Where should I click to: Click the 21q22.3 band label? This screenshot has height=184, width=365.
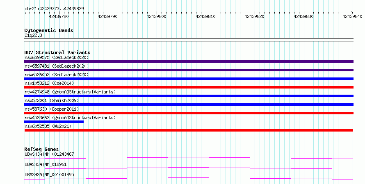[x=33, y=35]
